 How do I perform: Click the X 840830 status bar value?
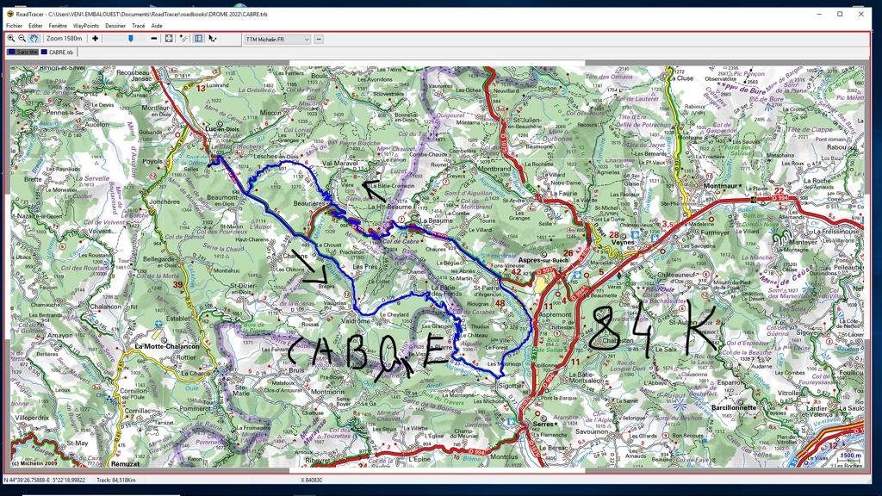tap(311, 480)
